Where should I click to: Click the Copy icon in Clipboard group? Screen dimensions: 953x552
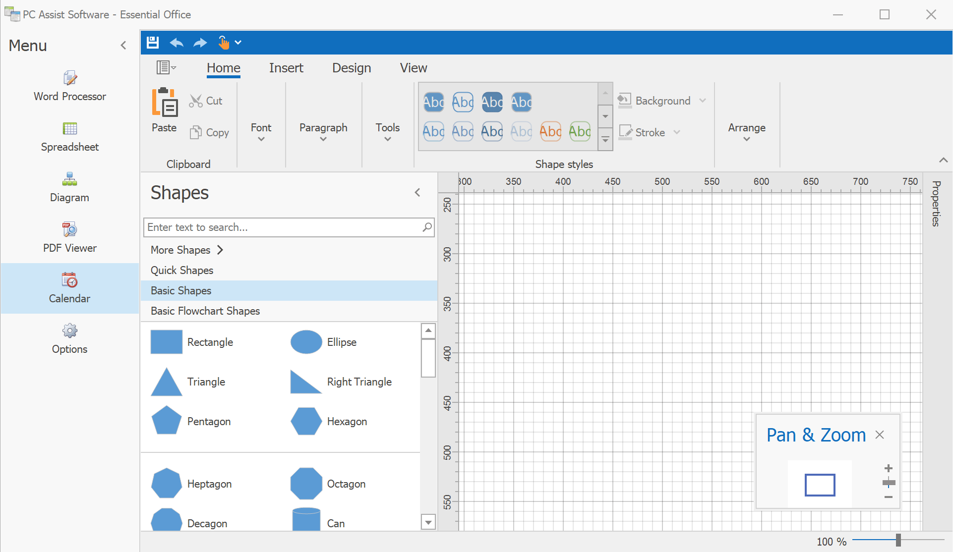coord(197,132)
